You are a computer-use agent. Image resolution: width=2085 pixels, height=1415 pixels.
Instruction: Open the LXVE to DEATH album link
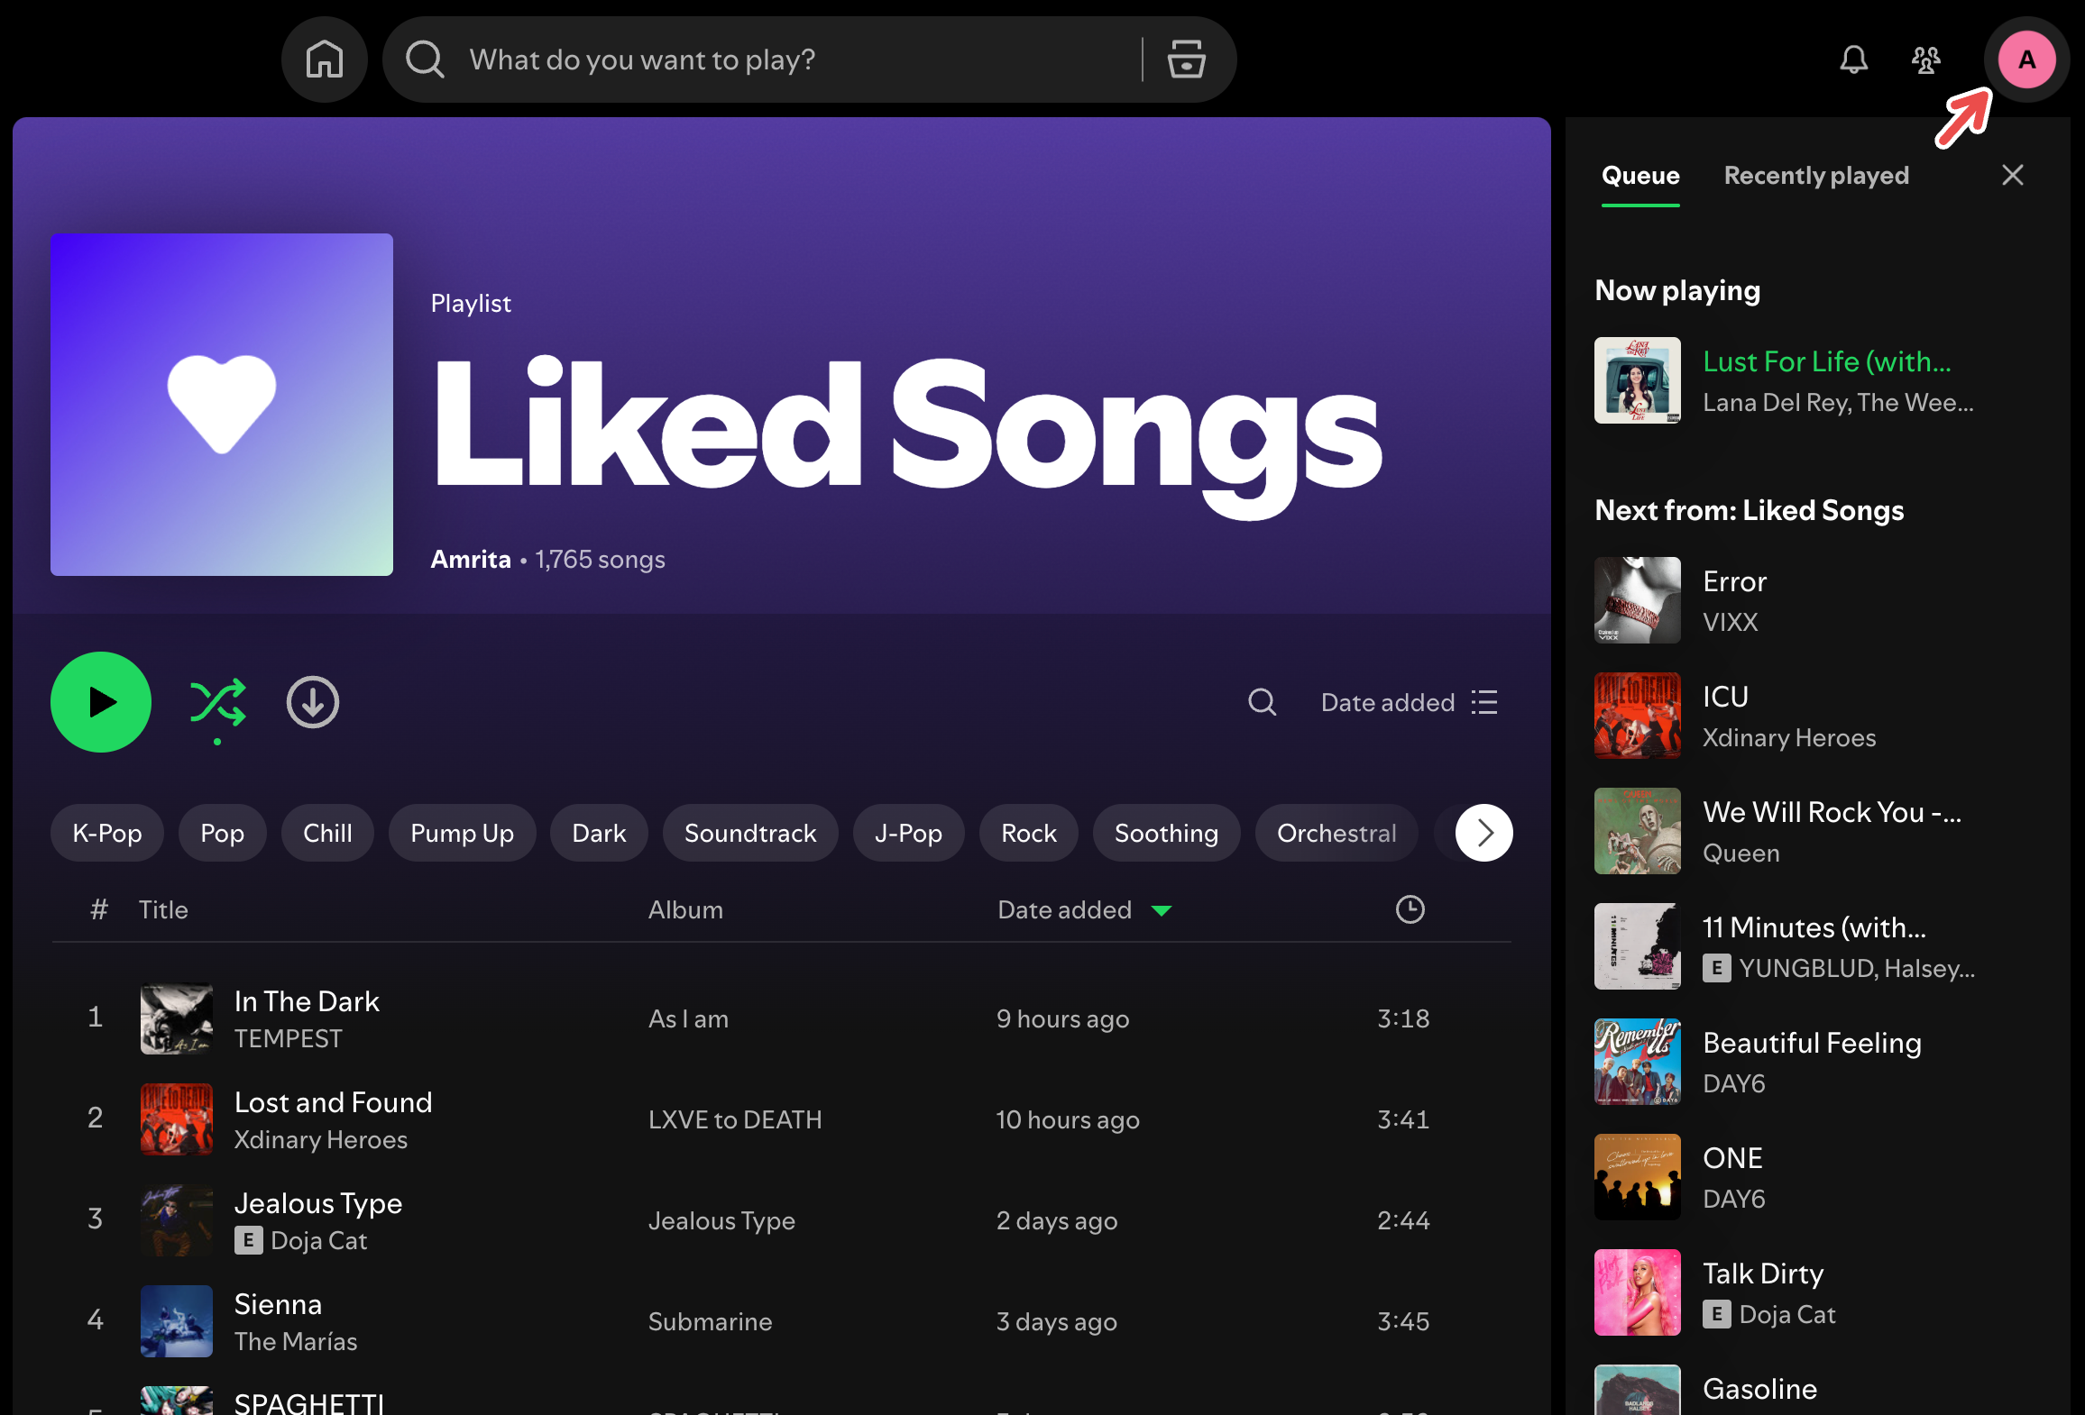point(735,1119)
